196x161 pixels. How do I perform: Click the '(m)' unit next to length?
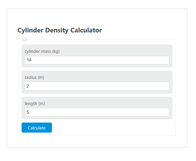click(x=42, y=104)
